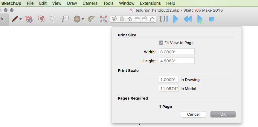Screen dimensions: 258x127
Task: Open the View menu
Action: point(57,3)
